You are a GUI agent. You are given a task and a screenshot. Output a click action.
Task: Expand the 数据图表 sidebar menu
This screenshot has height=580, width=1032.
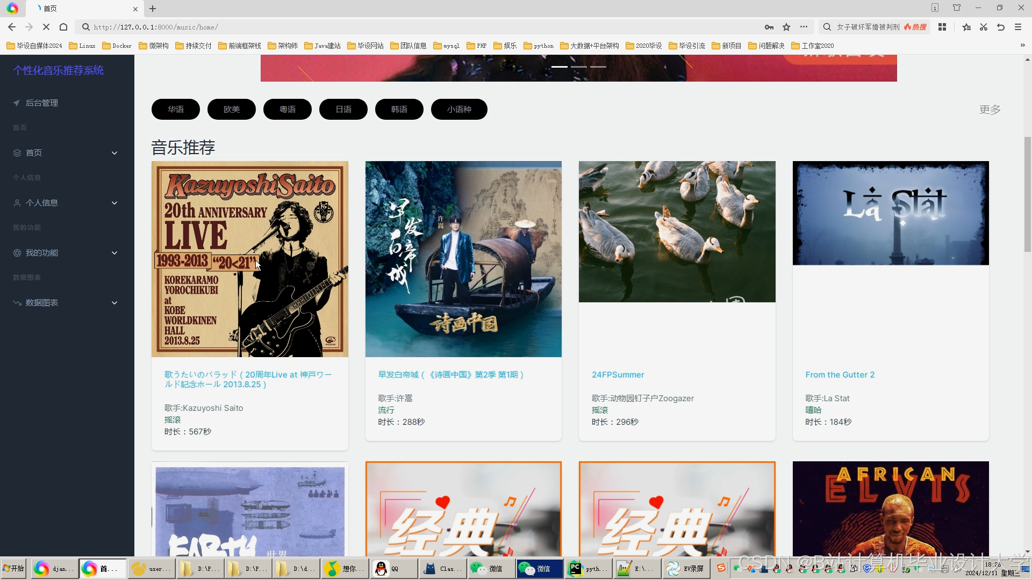click(x=114, y=303)
